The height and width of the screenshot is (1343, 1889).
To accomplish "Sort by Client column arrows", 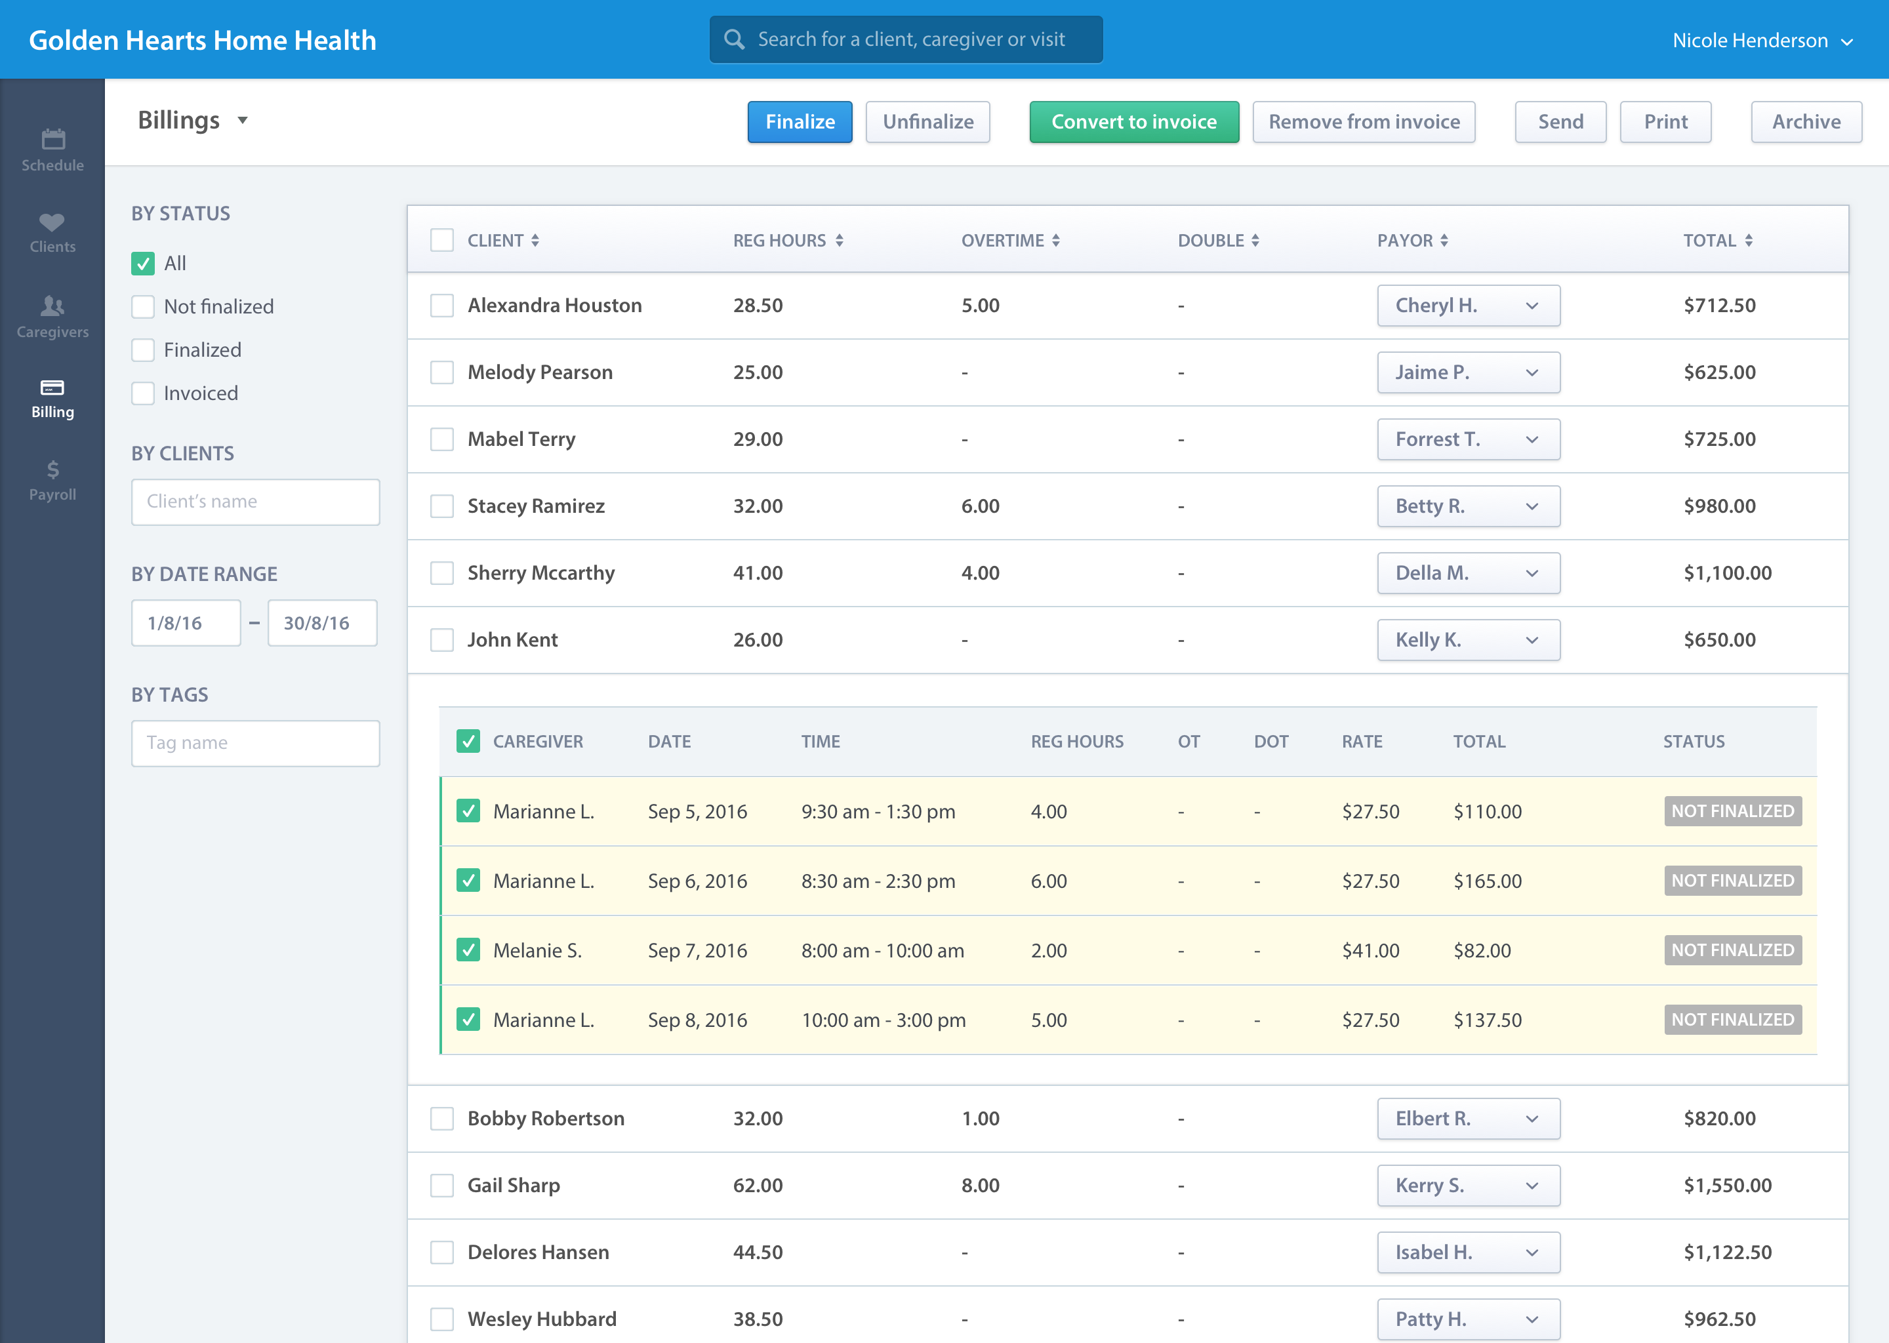I will (535, 241).
